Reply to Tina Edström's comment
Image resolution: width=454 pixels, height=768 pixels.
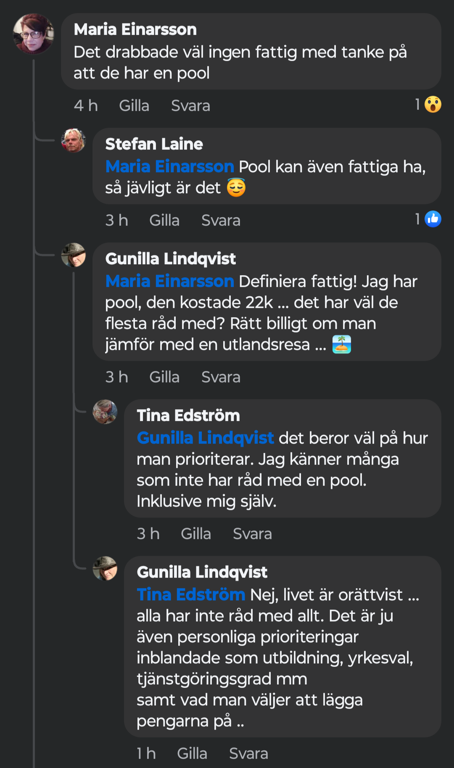click(252, 534)
